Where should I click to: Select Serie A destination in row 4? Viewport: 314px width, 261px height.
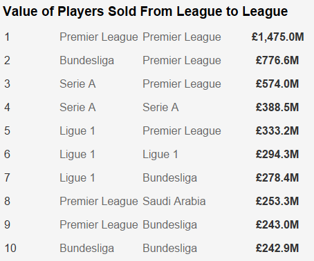pyautogui.click(x=160, y=107)
